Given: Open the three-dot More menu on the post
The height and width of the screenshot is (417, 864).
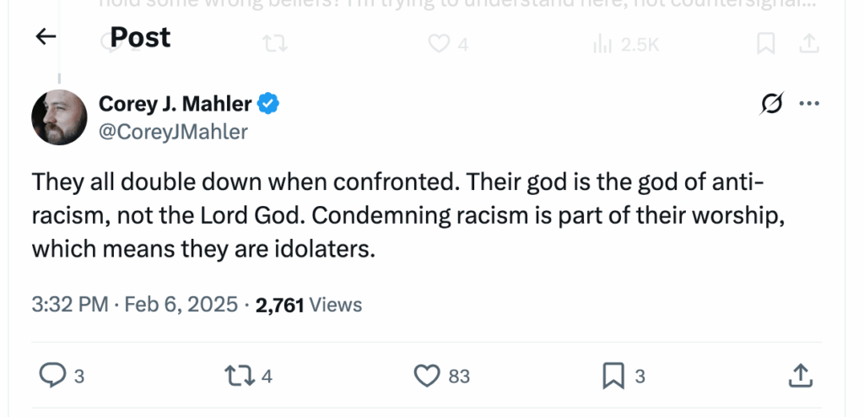Looking at the screenshot, I should [x=808, y=104].
